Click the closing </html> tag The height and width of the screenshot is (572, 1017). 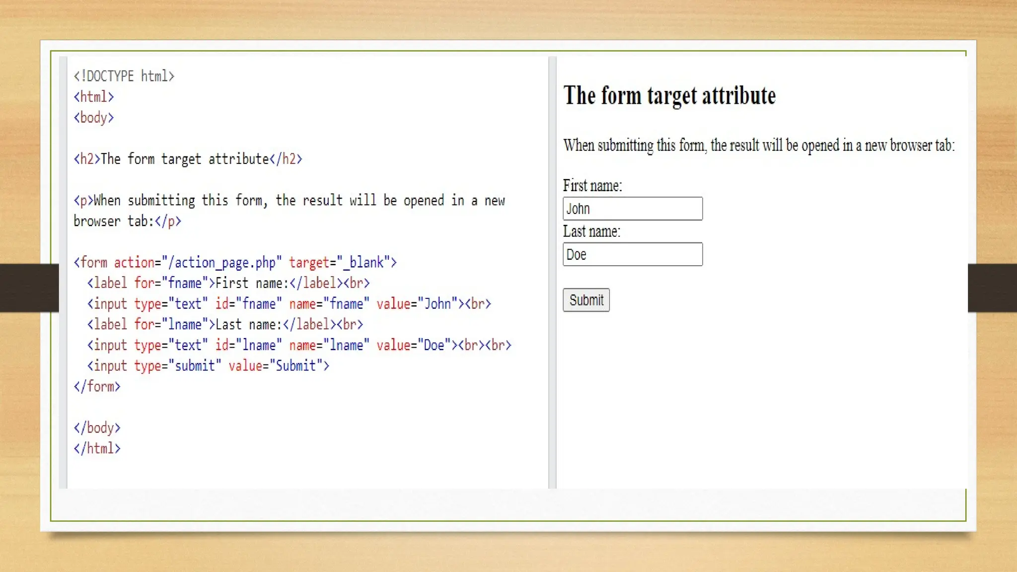click(x=97, y=448)
